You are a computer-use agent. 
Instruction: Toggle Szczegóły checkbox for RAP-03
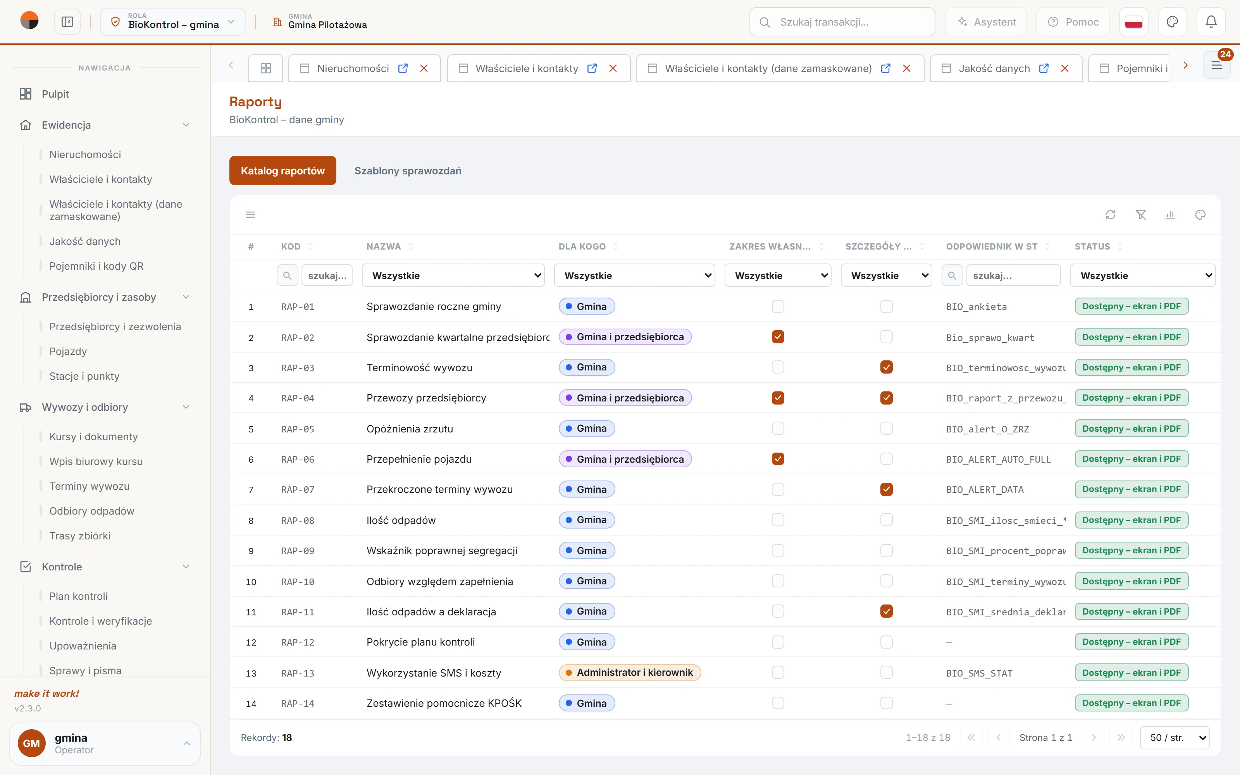[887, 367]
